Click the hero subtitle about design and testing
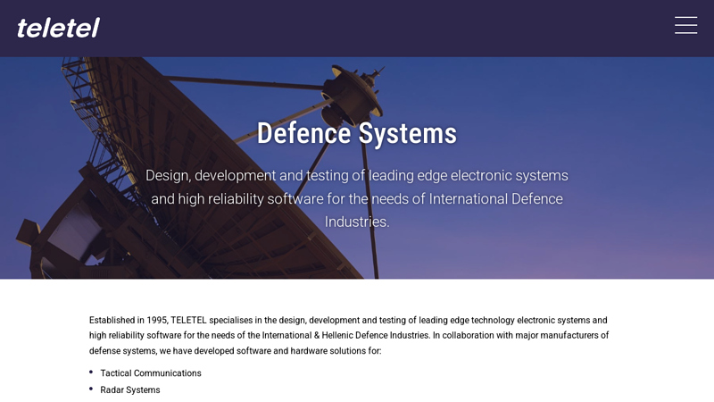Screen dimensions: 714x402 coord(356,198)
